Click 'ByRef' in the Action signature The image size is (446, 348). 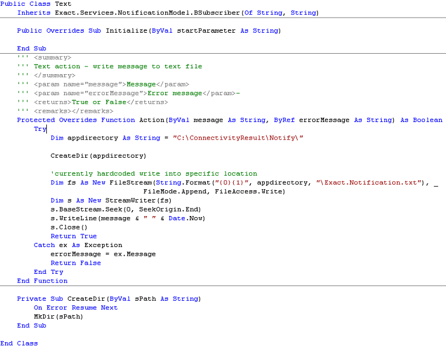tap(284, 120)
